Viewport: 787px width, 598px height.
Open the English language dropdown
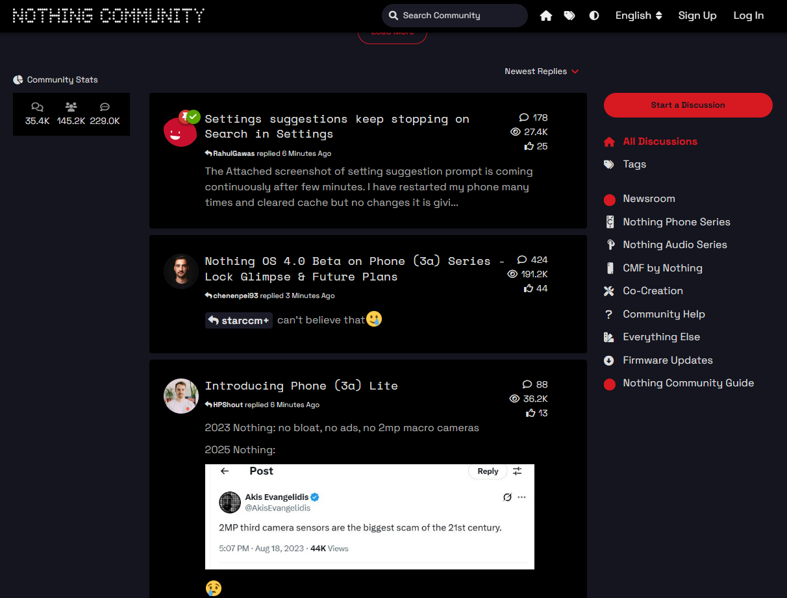click(x=638, y=15)
